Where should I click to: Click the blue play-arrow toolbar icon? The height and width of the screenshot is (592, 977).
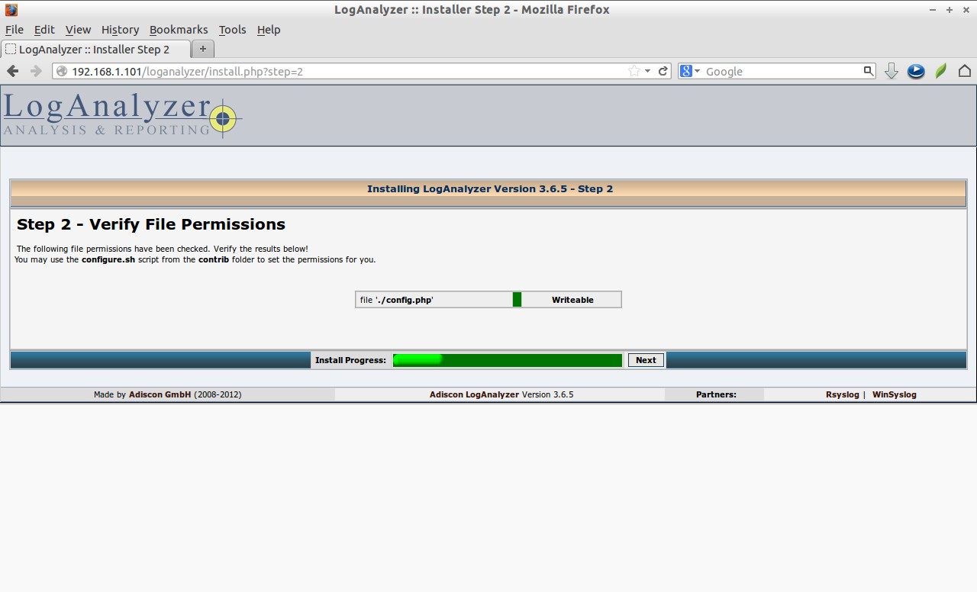(916, 71)
